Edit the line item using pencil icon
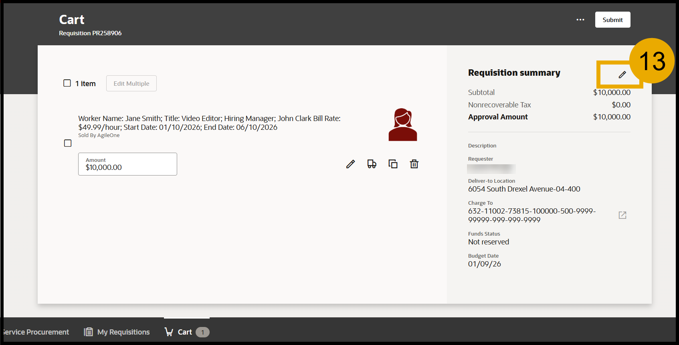The width and height of the screenshot is (679, 345). pos(351,164)
